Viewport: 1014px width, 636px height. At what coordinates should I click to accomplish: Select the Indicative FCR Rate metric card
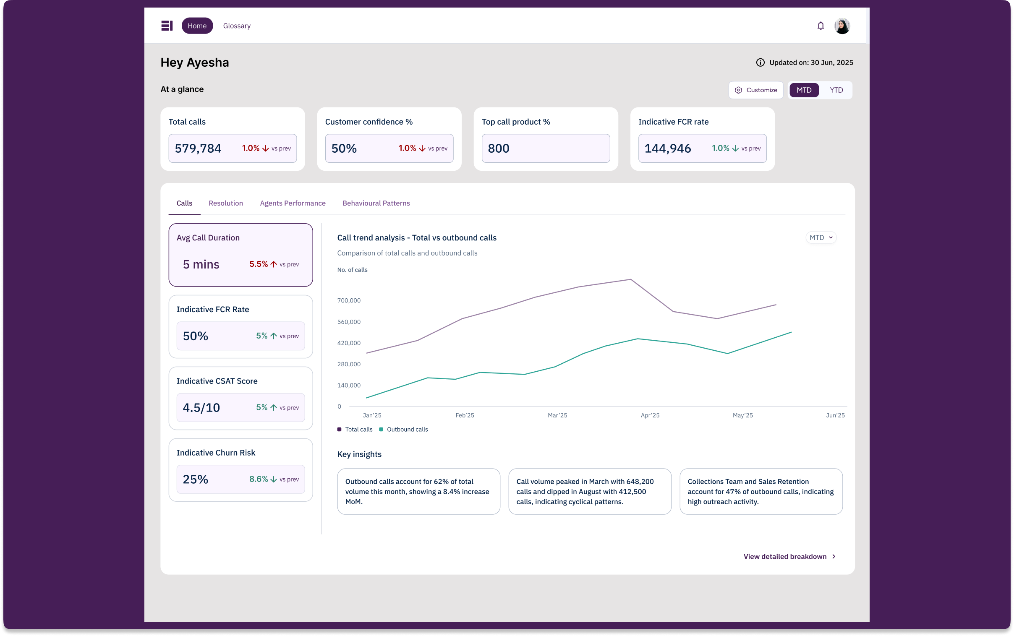click(x=240, y=327)
